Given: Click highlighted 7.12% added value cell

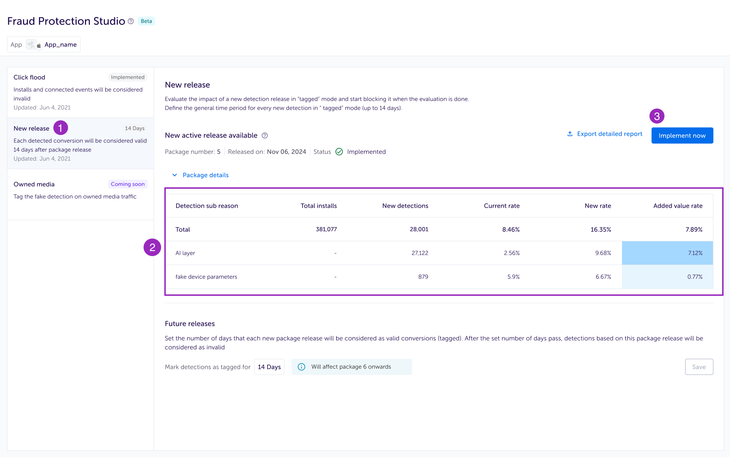Looking at the screenshot, I should [x=667, y=253].
